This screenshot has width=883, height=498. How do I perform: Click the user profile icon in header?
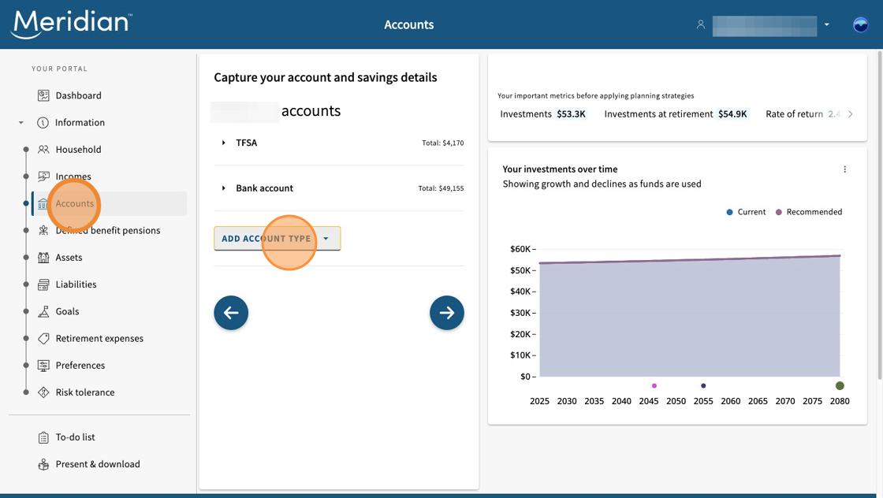click(x=701, y=24)
